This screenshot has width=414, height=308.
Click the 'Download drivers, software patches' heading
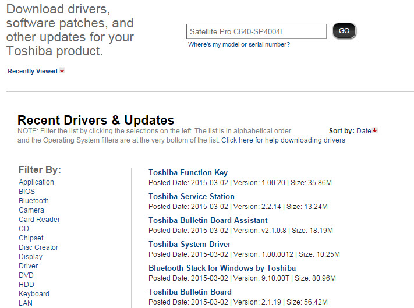point(70,30)
